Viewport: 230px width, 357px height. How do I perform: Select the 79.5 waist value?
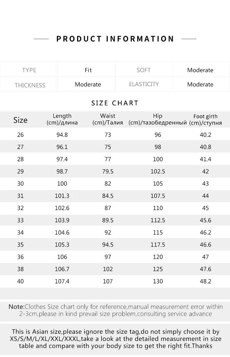pyautogui.click(x=108, y=171)
